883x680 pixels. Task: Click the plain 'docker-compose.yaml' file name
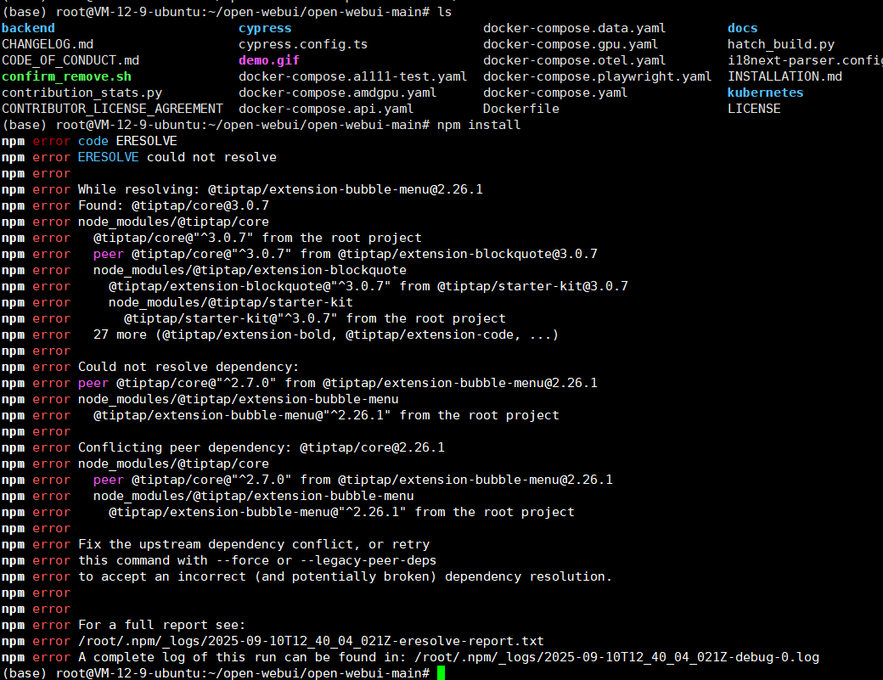[555, 93]
